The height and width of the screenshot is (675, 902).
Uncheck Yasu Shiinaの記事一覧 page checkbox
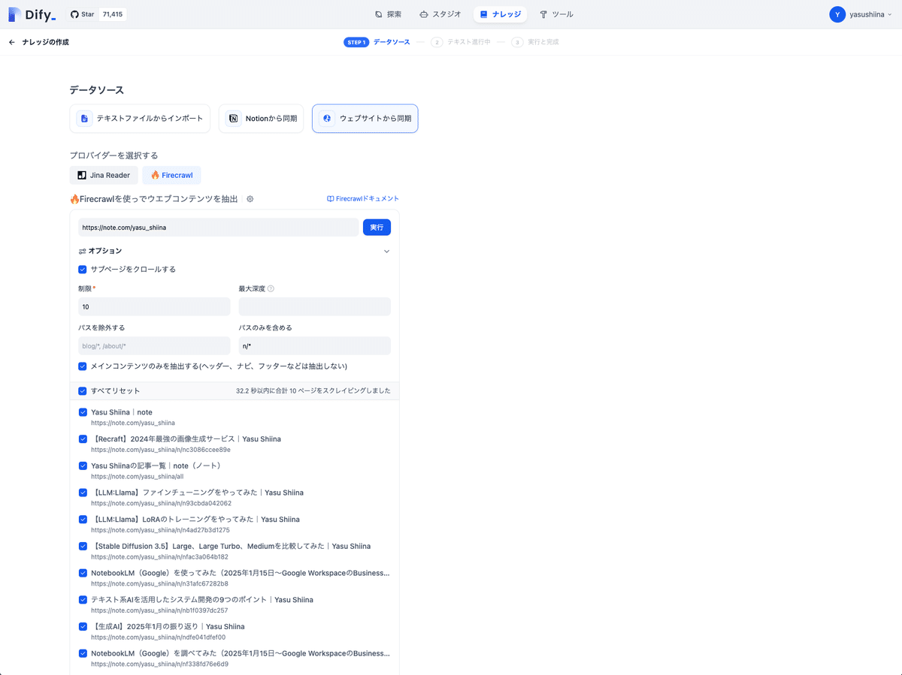[83, 466]
